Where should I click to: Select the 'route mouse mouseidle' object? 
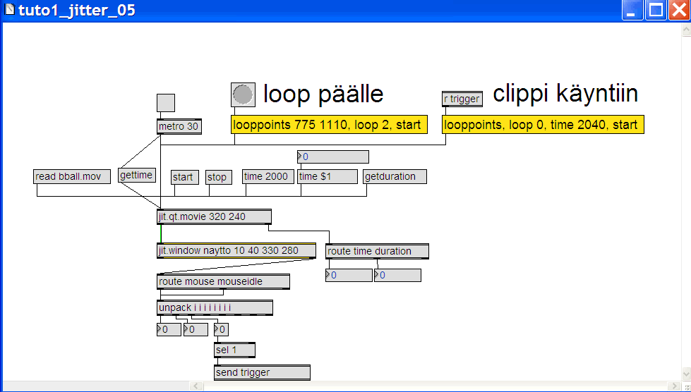click(x=222, y=282)
